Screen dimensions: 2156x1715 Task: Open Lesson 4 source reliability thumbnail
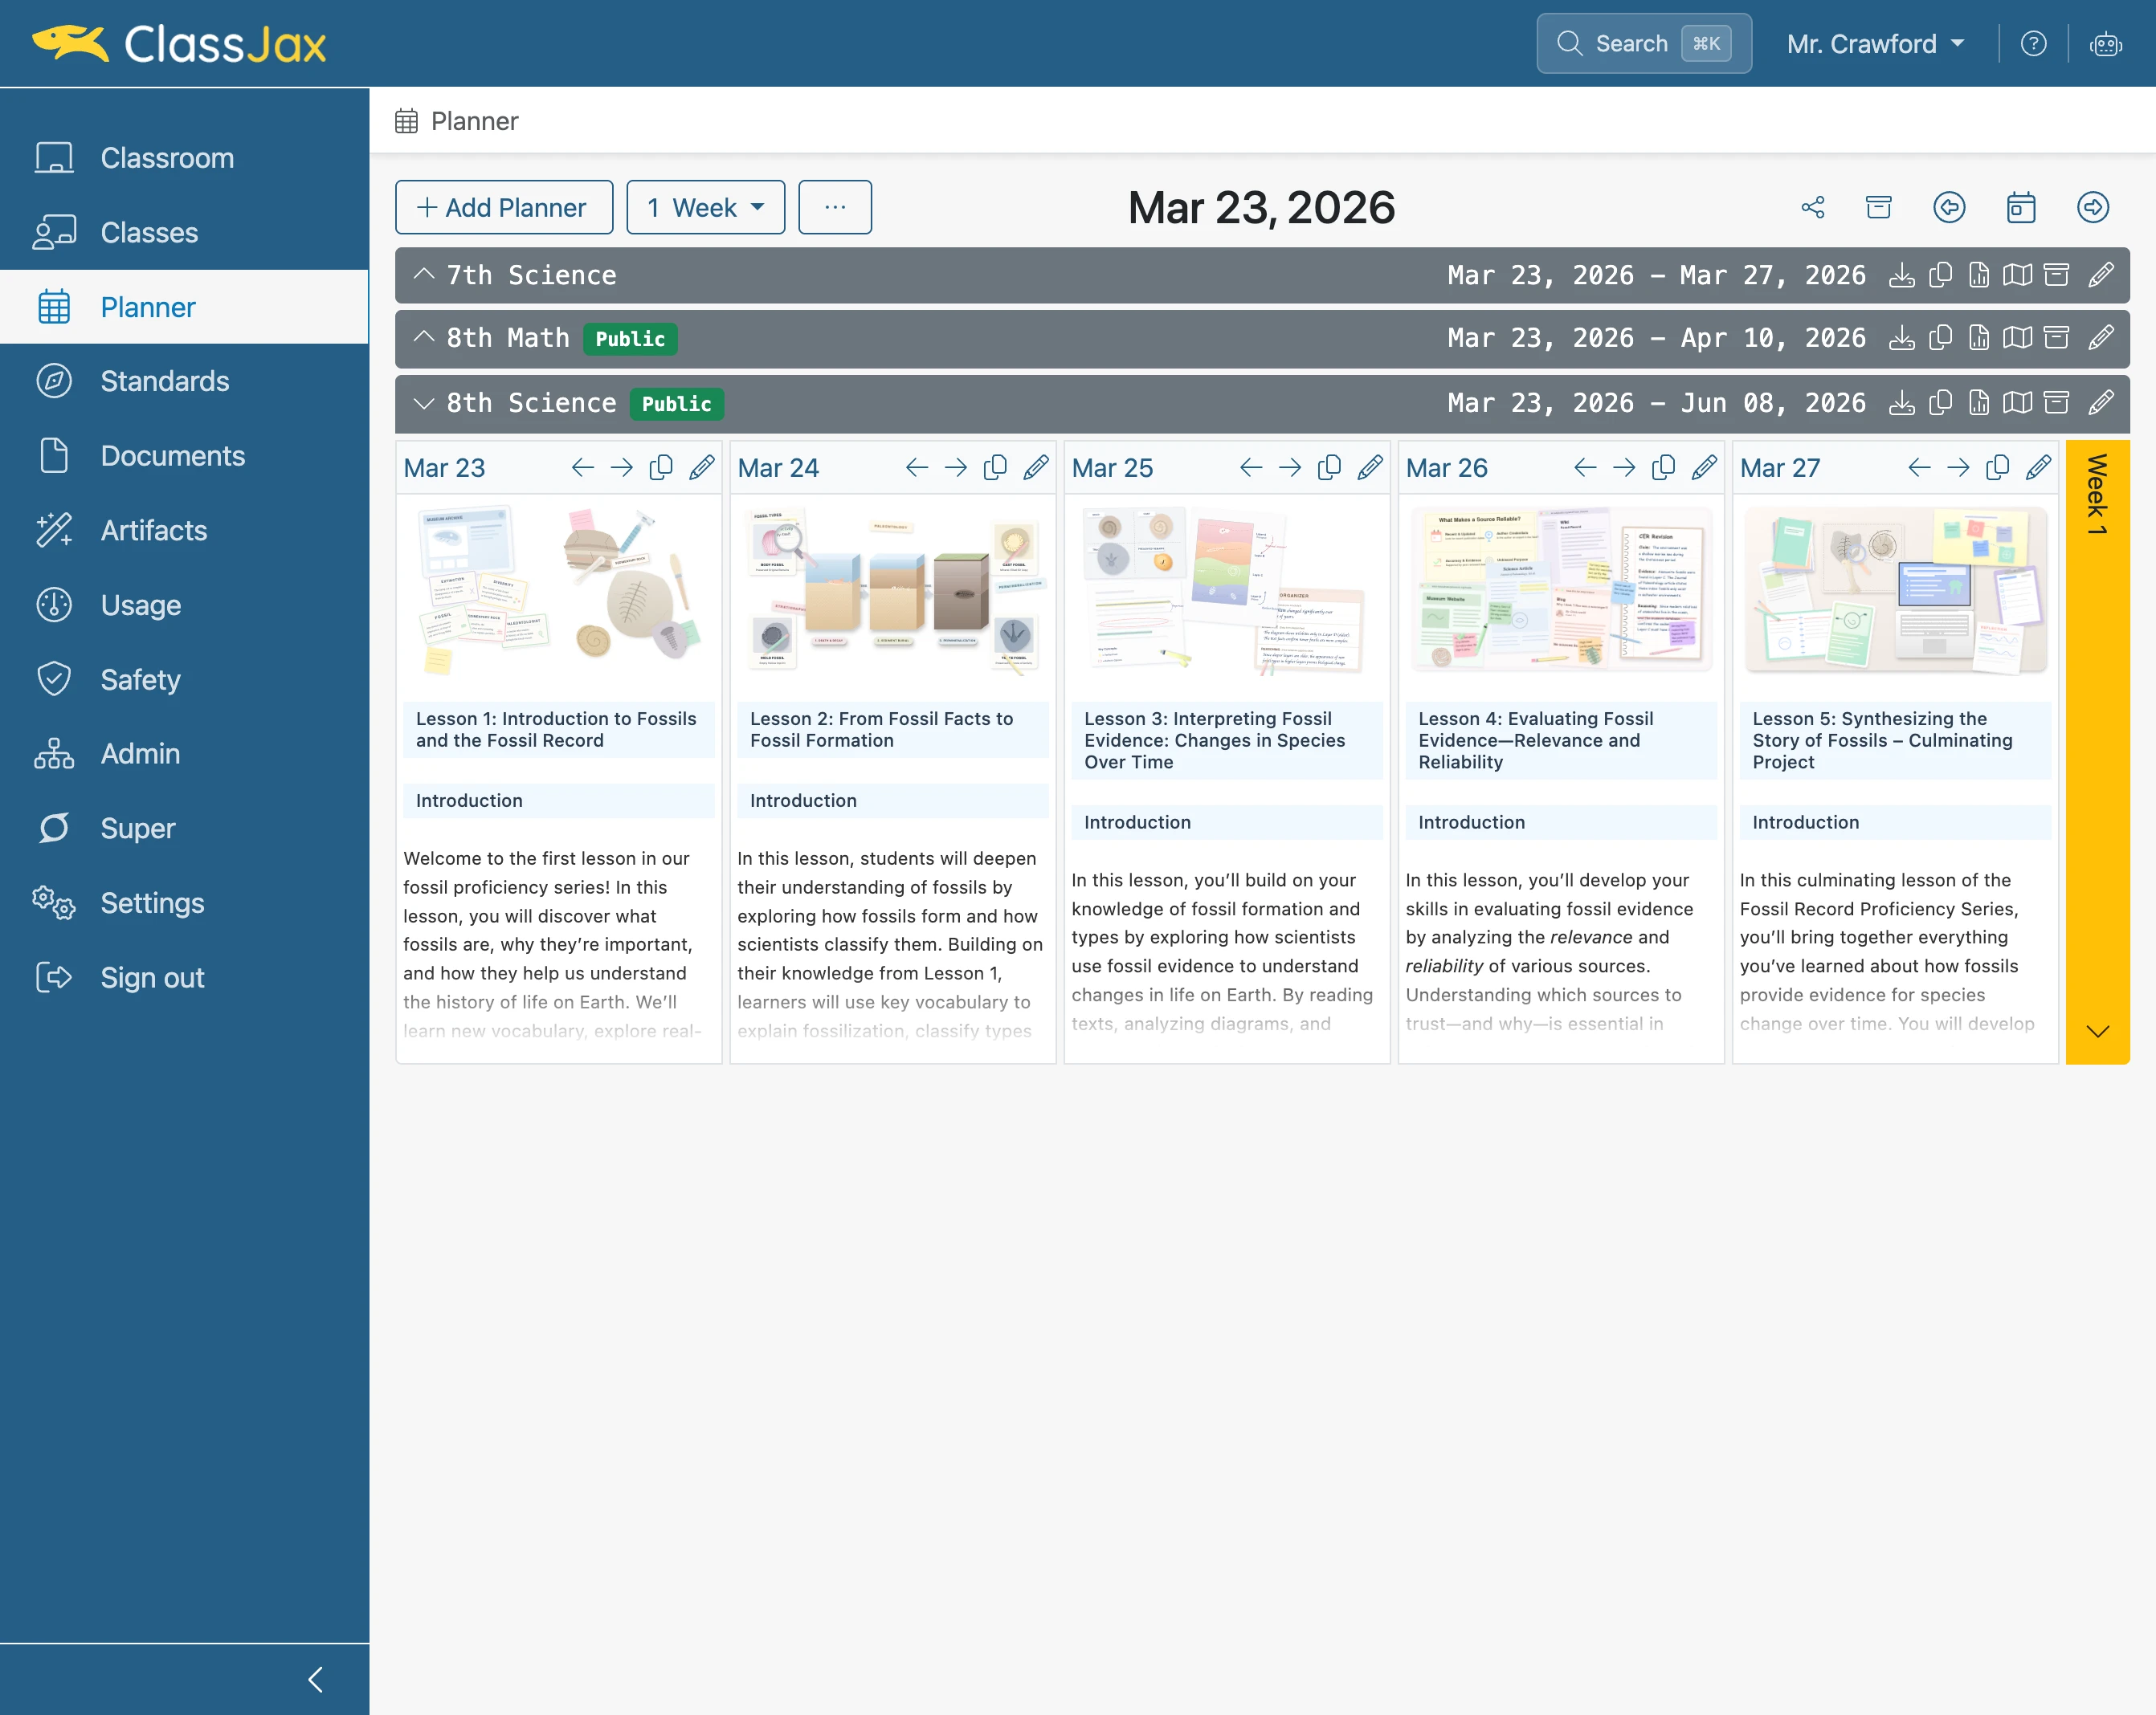(1561, 591)
